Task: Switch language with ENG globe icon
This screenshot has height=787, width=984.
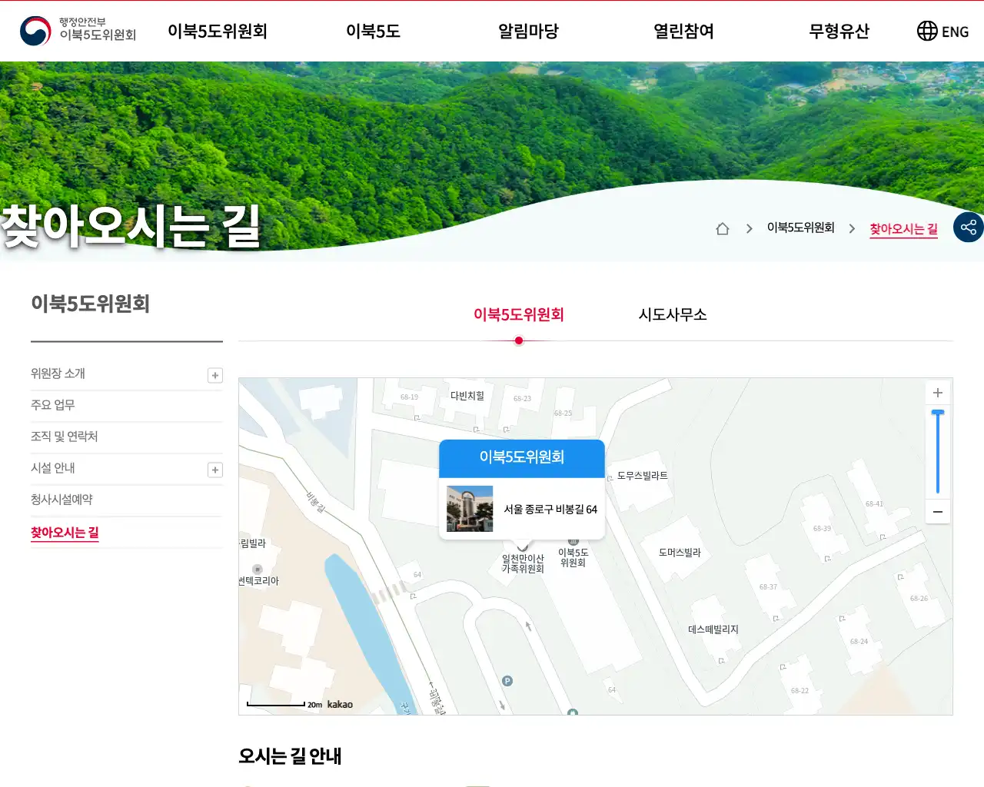Action: click(x=942, y=31)
